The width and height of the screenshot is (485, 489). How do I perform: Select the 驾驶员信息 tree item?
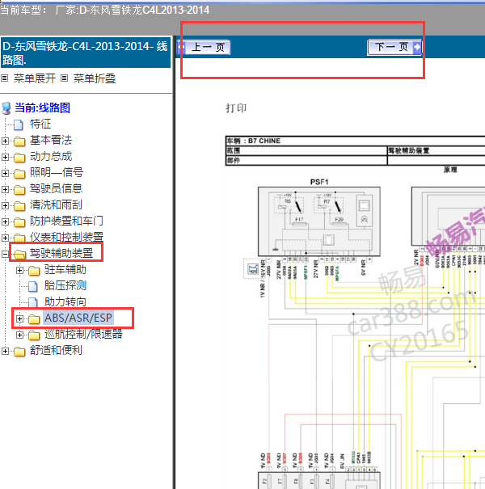56,188
